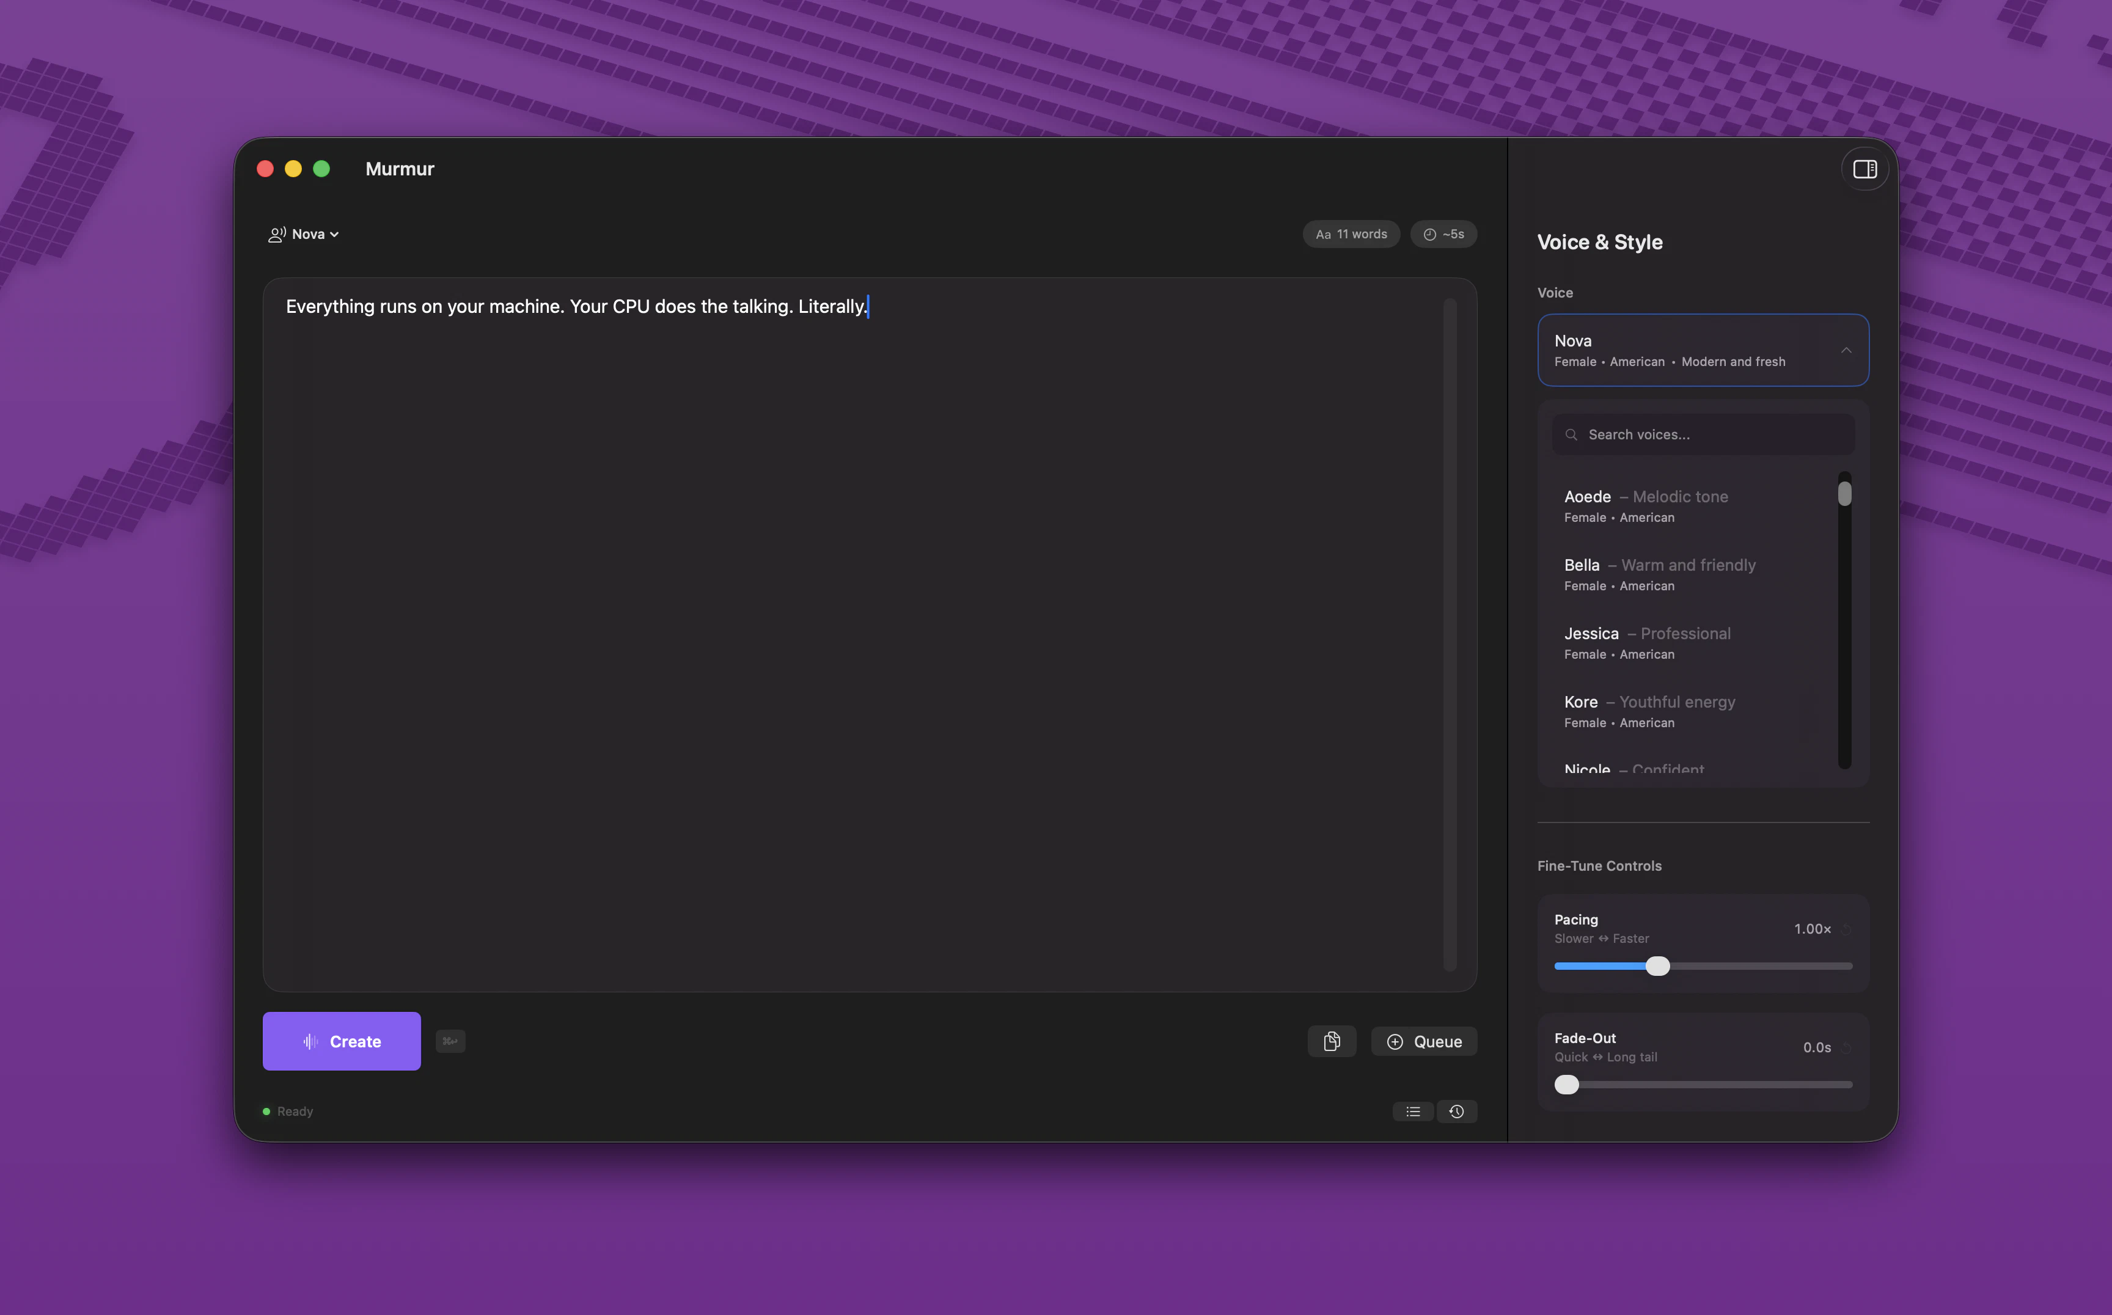Add text to Queue

tap(1424, 1041)
